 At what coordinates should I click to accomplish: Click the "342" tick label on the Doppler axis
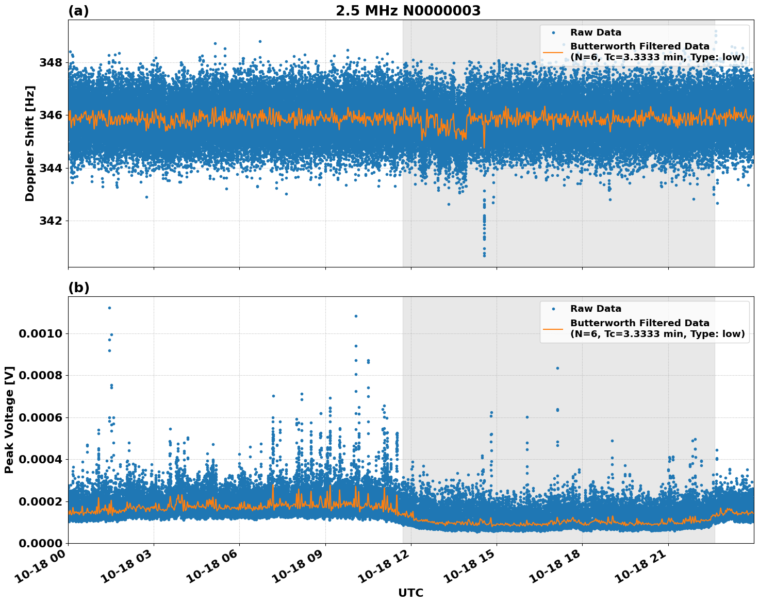coord(50,221)
